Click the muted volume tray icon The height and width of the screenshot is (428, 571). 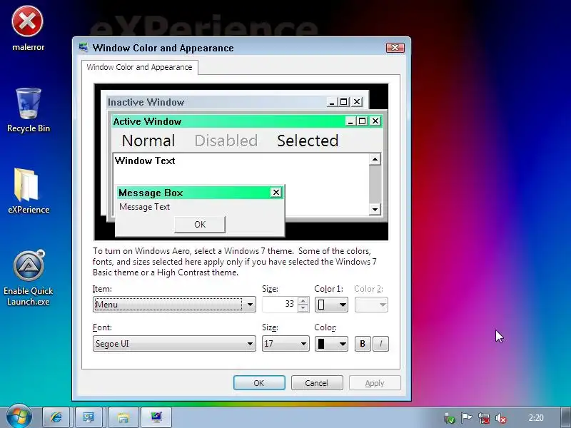[501, 418]
